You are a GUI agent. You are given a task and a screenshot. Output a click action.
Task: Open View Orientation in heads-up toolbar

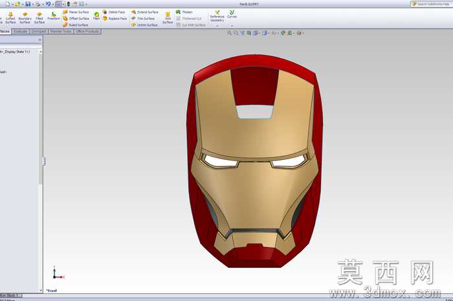(x=256, y=33)
